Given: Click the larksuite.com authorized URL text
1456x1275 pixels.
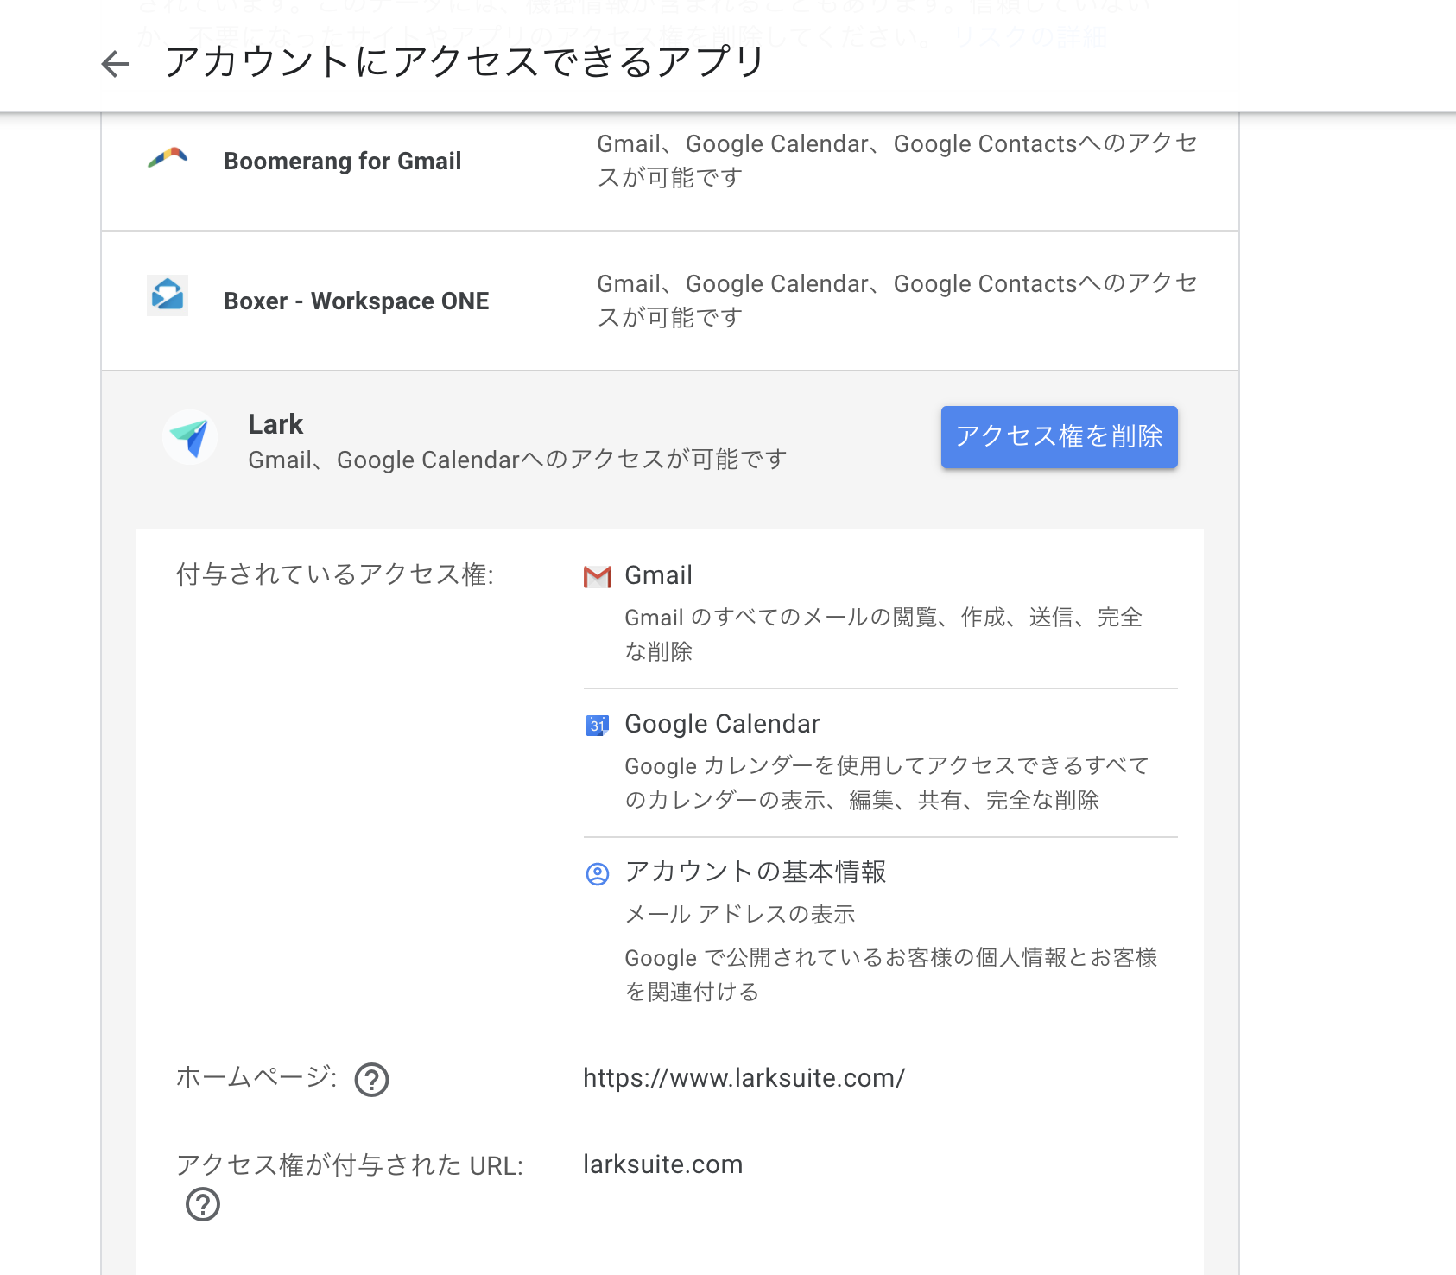Looking at the screenshot, I should click(x=662, y=1164).
